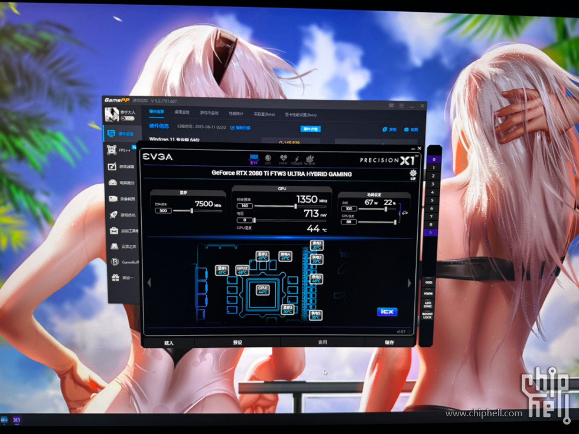Open the gift box item in GamePP sidebar
Image resolution: width=579 pixels, height=434 pixels.
pos(122,278)
